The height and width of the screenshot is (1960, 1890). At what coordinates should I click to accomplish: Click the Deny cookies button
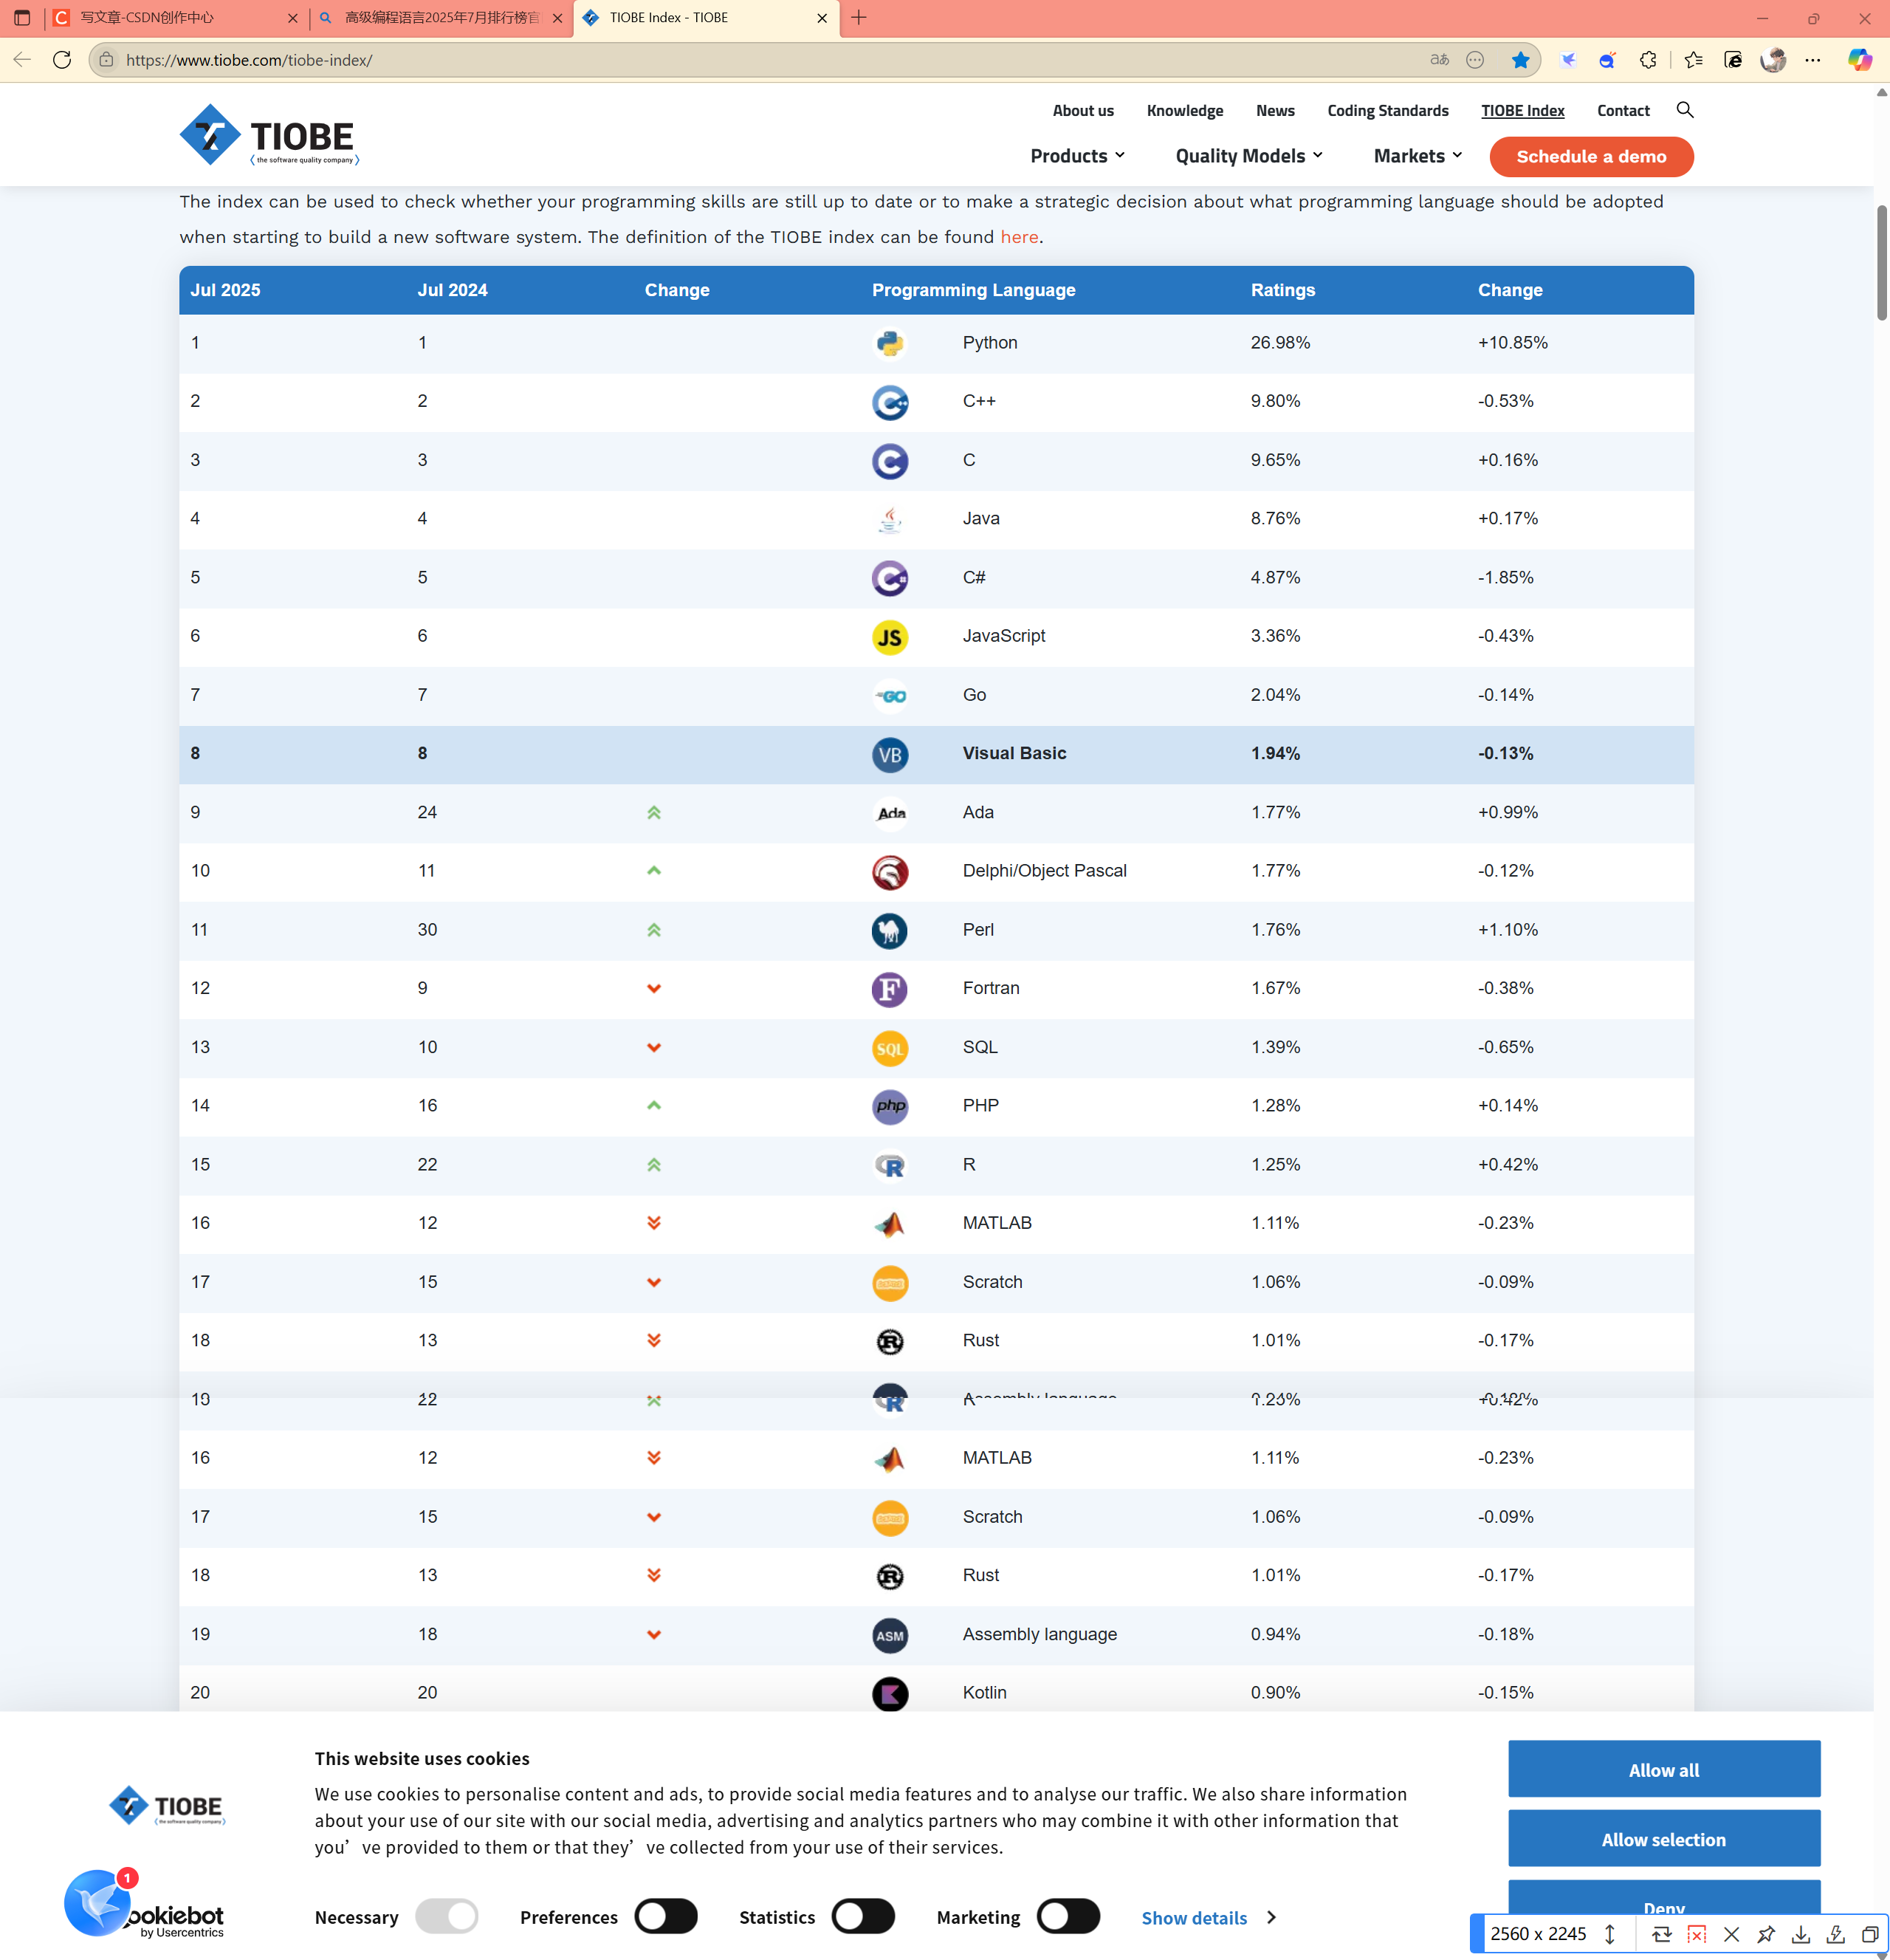1663,1897
